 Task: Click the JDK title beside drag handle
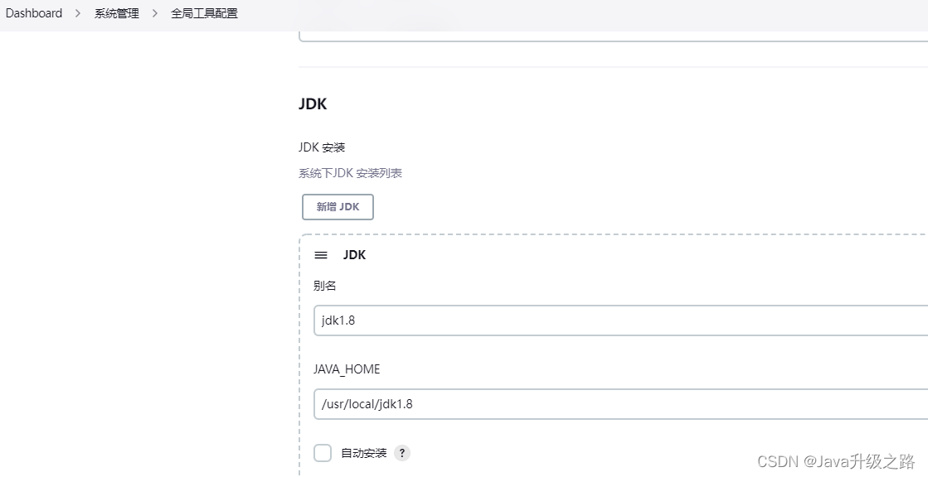point(354,255)
